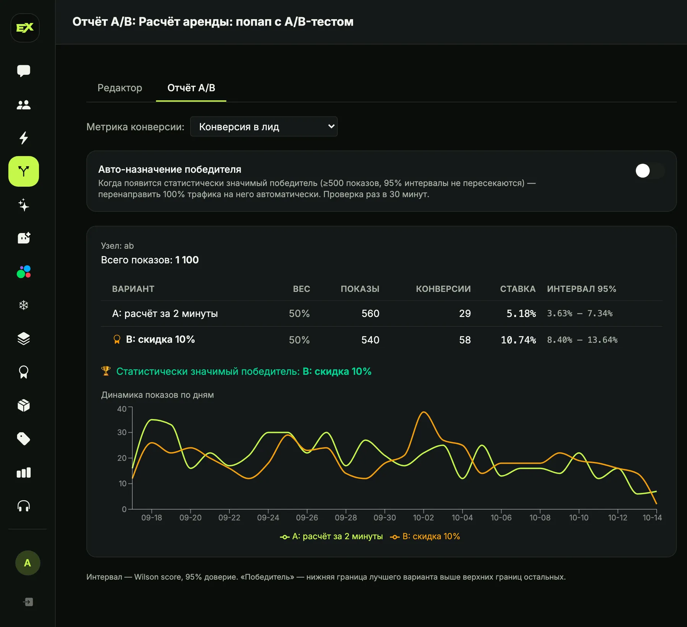This screenshot has width=687, height=627.
Task: Switch to the Редактор tab
Action: 120,88
